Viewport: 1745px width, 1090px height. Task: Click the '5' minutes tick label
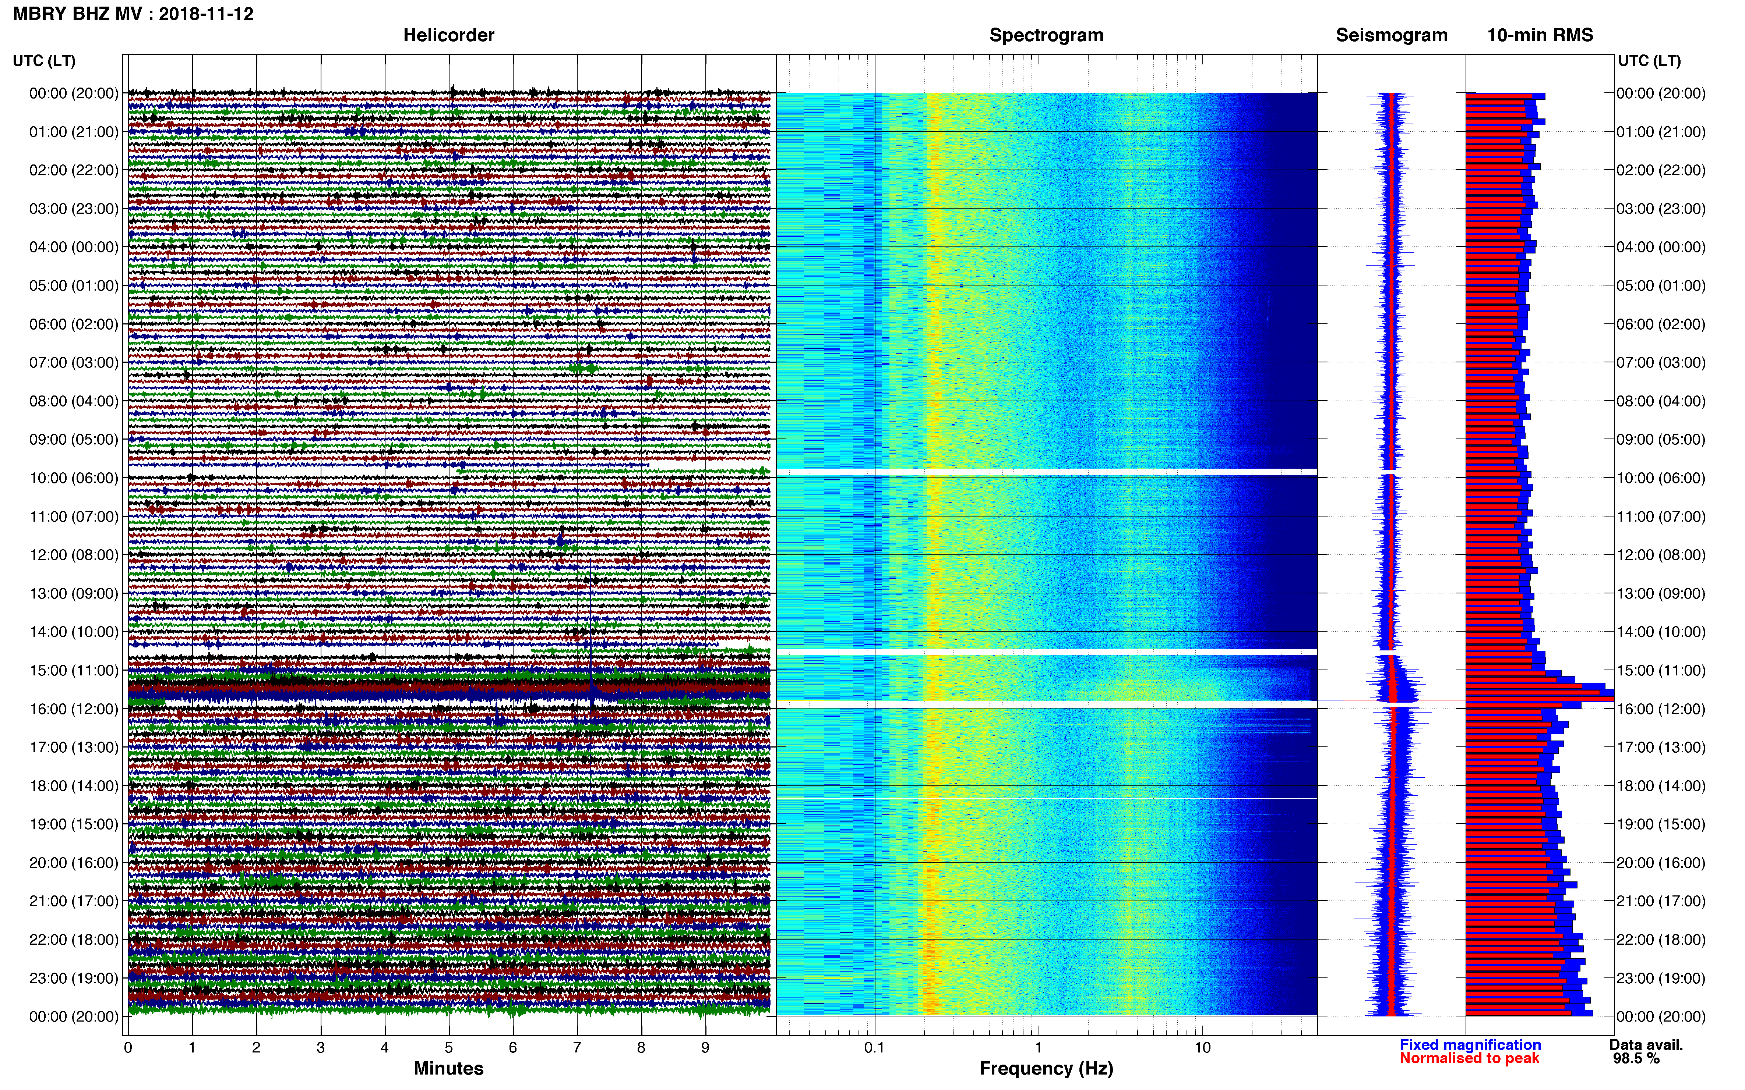click(x=449, y=1047)
